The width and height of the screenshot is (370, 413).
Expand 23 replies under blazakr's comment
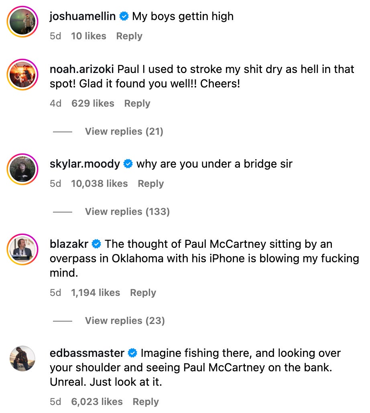(124, 321)
